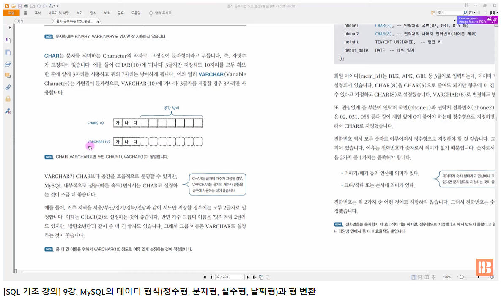This screenshot has width=501, height=296.
Task: Open email/send document icon
Action: [32, 6]
